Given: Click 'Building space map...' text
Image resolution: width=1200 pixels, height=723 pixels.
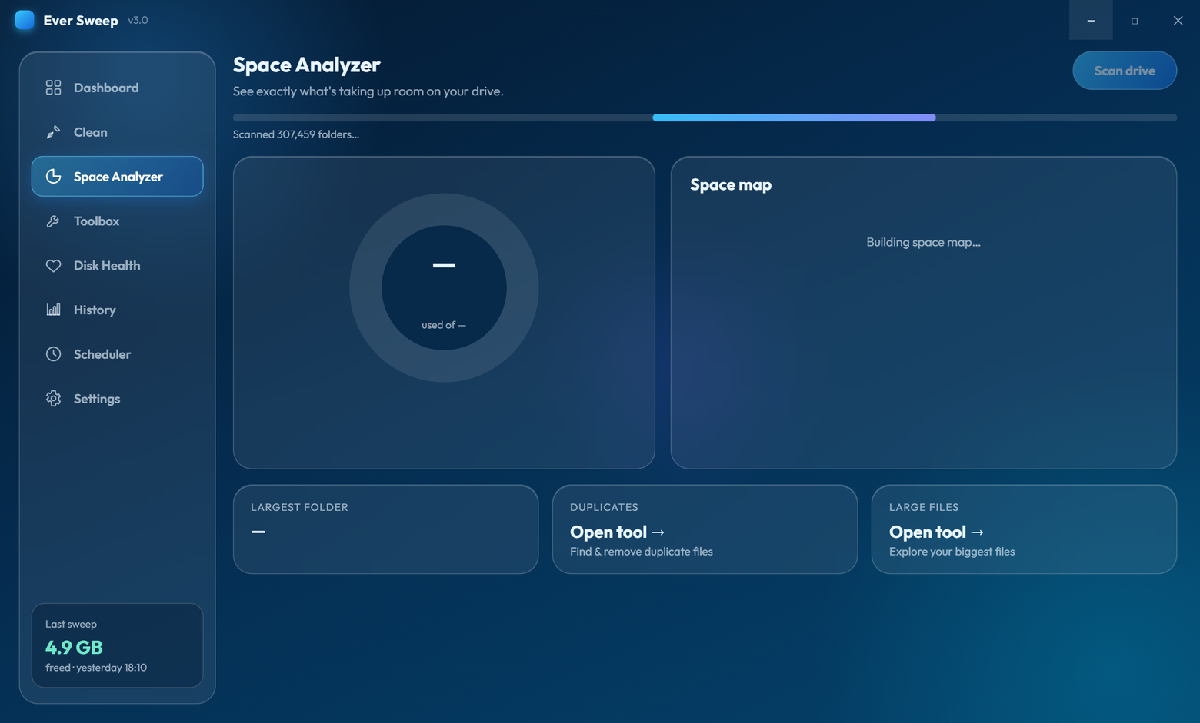Looking at the screenshot, I should [x=923, y=242].
